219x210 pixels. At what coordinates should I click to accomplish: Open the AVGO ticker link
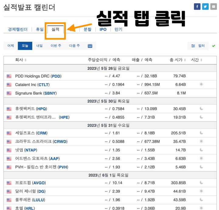tap(39, 183)
